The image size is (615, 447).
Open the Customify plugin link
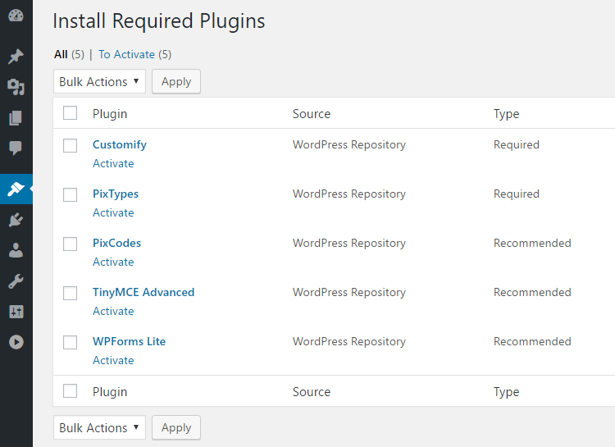point(120,145)
